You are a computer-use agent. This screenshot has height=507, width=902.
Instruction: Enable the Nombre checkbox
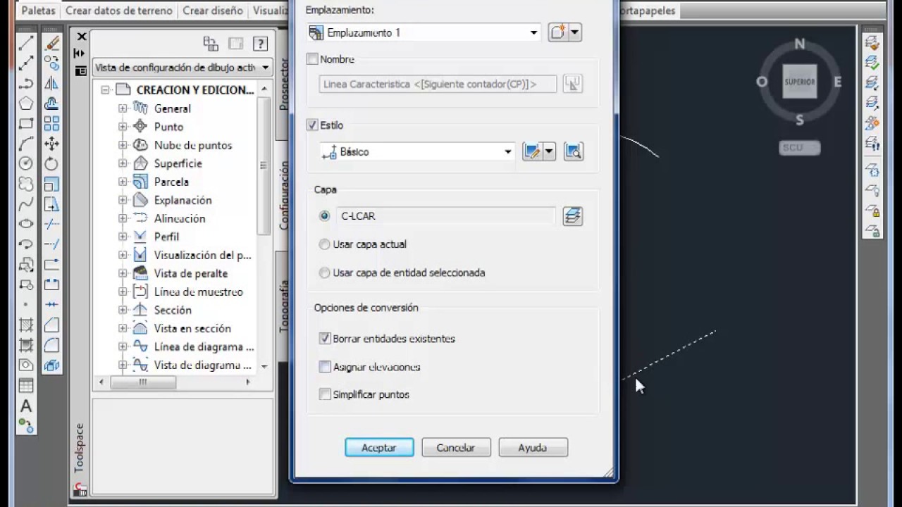coord(312,60)
